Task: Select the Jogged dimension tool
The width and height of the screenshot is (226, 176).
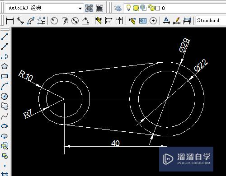Action: 65,21
